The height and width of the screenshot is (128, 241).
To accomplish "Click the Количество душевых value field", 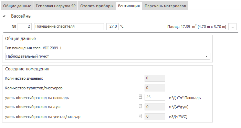I will click(x=155, y=78).
